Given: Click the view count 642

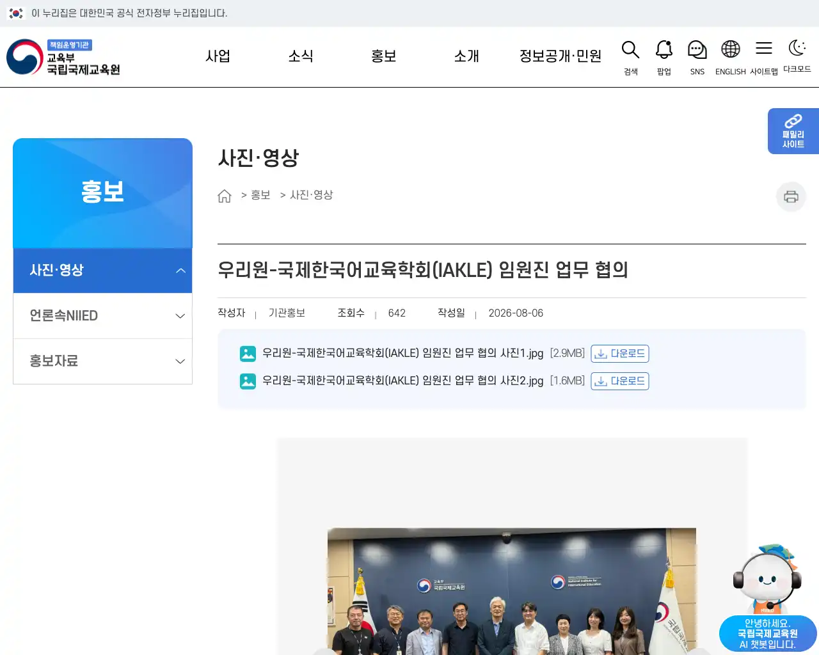Looking at the screenshot, I should 397,313.
